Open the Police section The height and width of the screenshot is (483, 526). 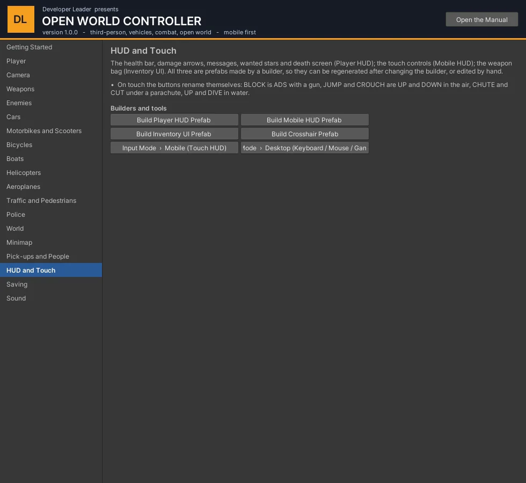click(x=51, y=215)
